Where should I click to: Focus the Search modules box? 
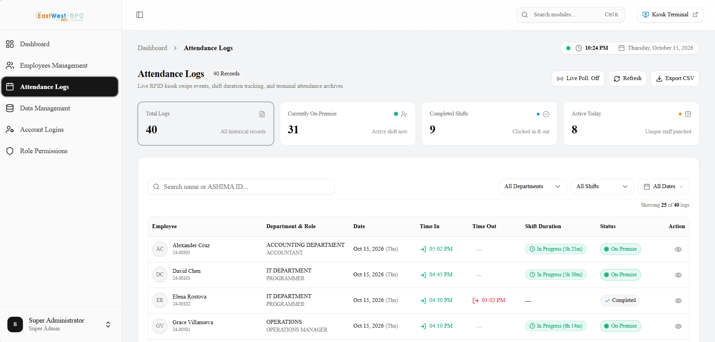(x=571, y=15)
